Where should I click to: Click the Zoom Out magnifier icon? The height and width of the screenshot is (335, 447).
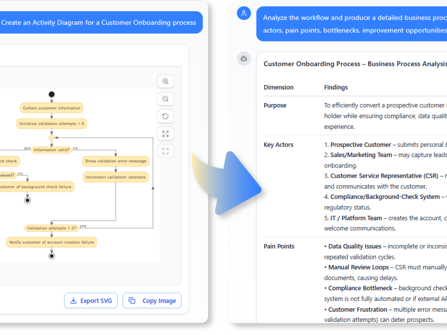(165, 98)
